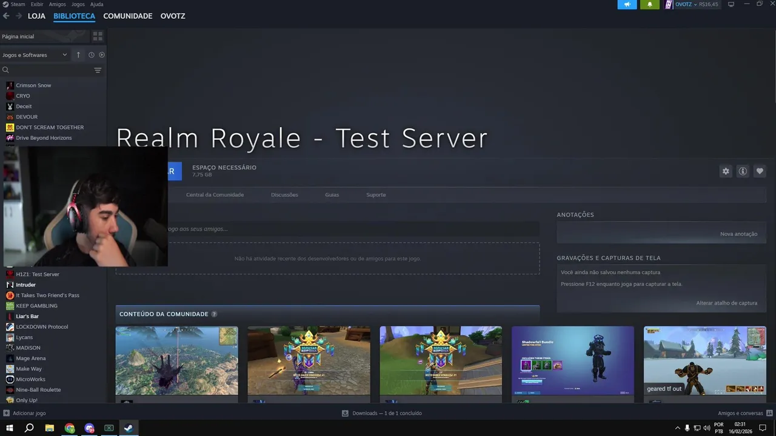Open the Guias link
This screenshot has height=436, width=776.
(x=332, y=194)
